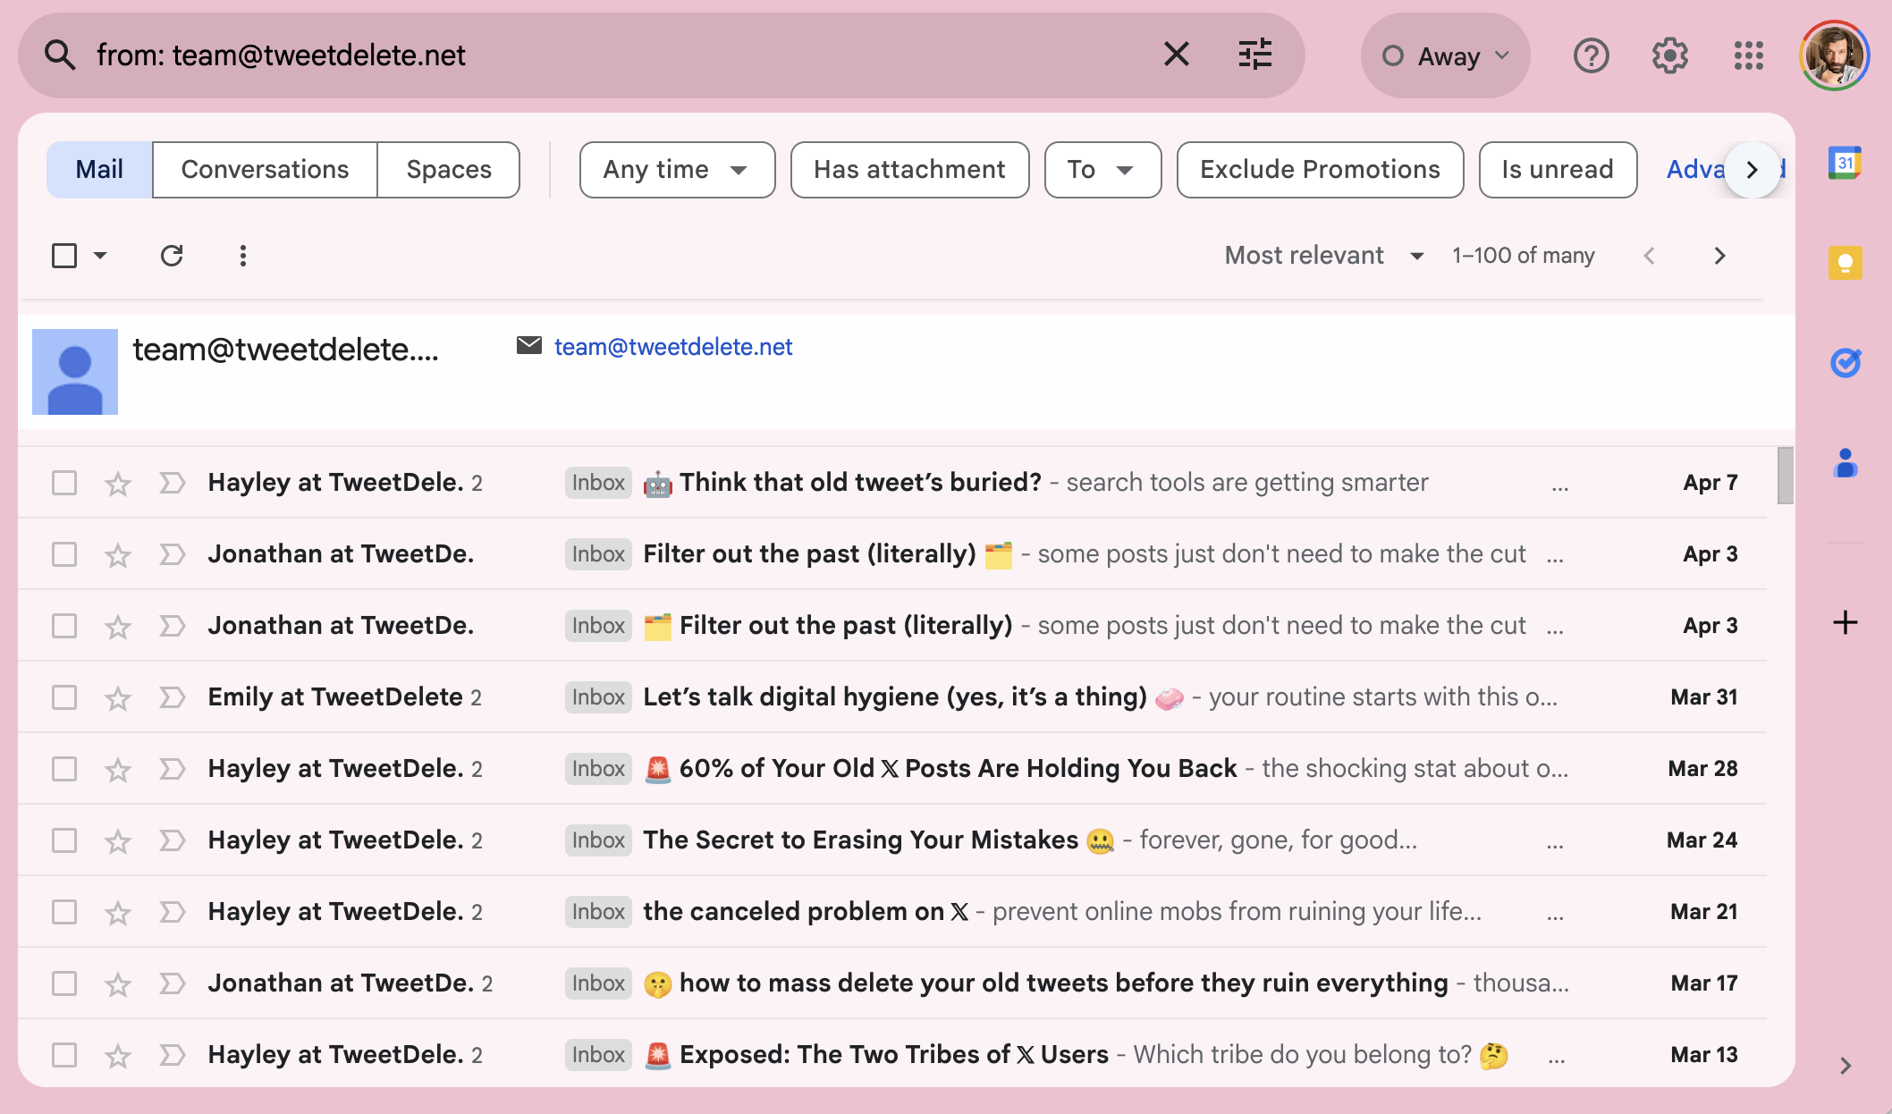Open the Exposed: Two Tribes email

[x=892, y=1055]
